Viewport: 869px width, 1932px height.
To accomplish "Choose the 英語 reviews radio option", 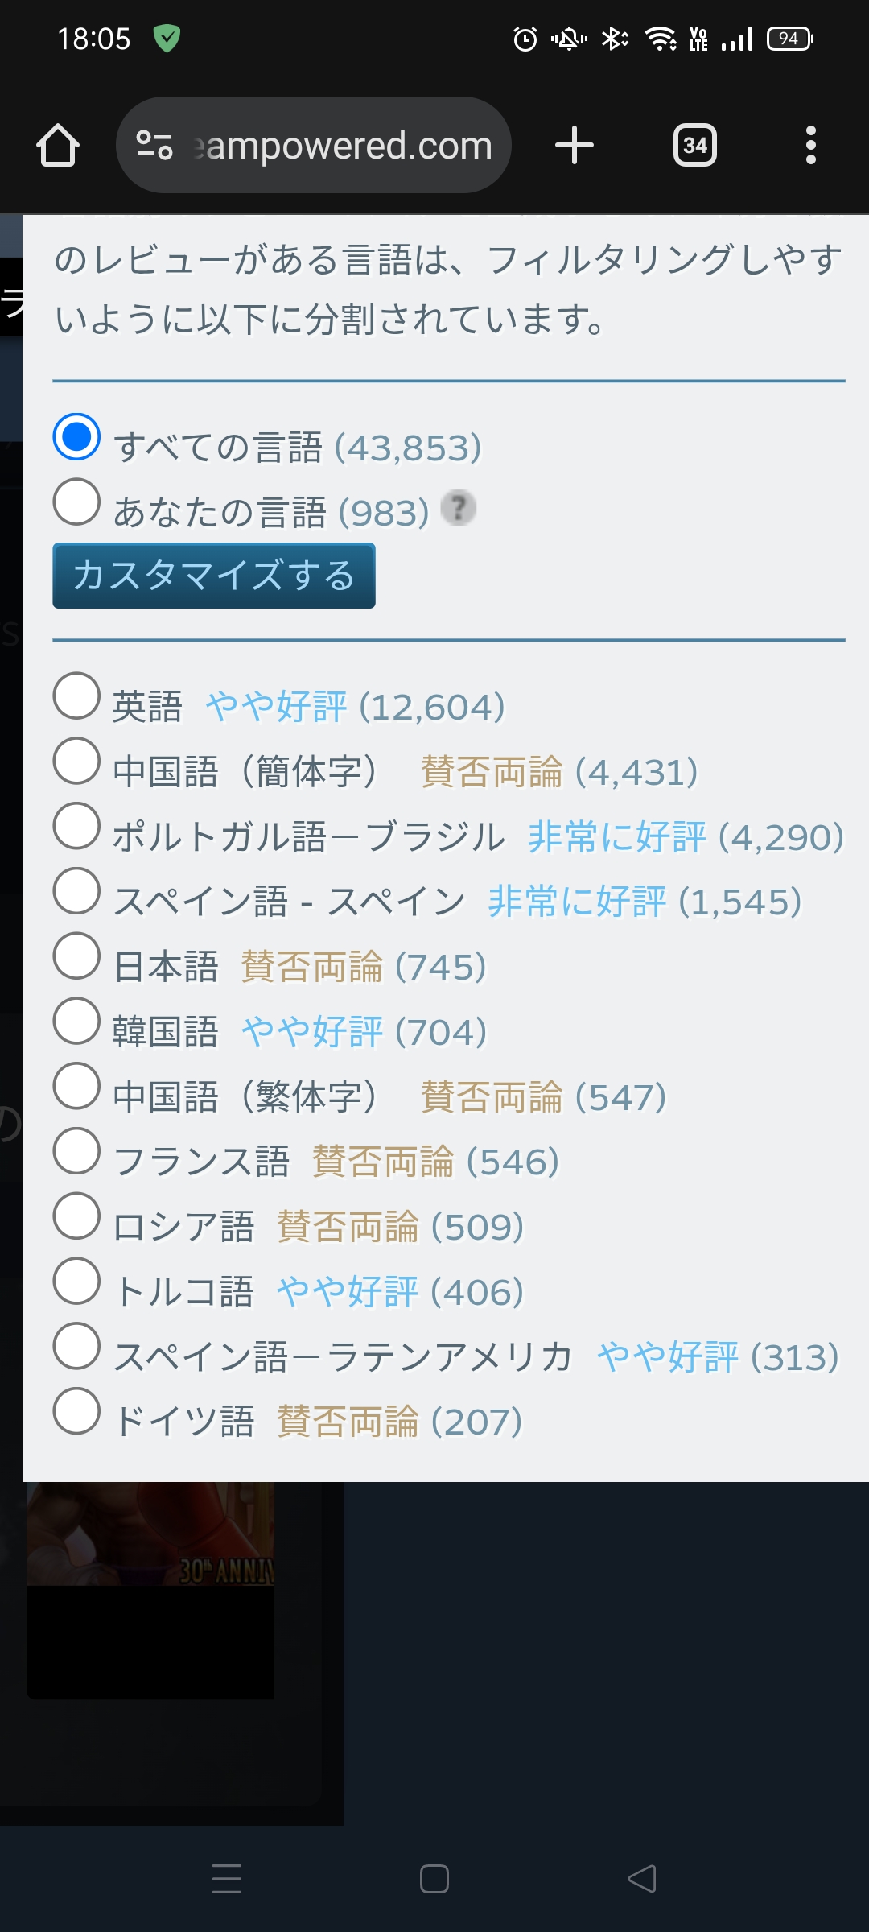I will (76, 696).
